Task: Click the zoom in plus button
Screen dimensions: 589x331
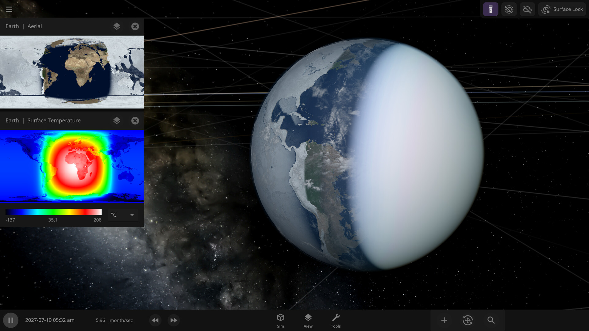Action: pyautogui.click(x=444, y=320)
